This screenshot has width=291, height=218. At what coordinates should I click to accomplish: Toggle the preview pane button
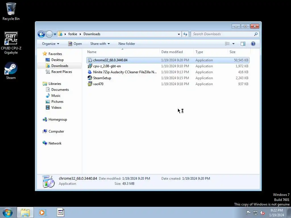point(243,44)
